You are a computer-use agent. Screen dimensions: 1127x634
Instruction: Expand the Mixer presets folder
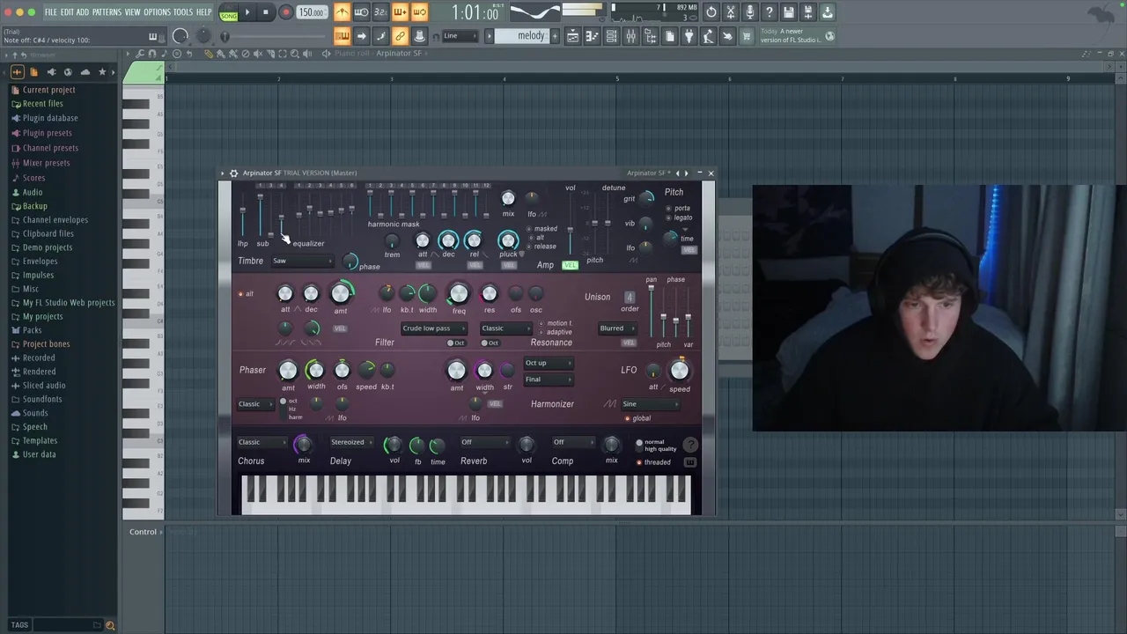(46, 163)
